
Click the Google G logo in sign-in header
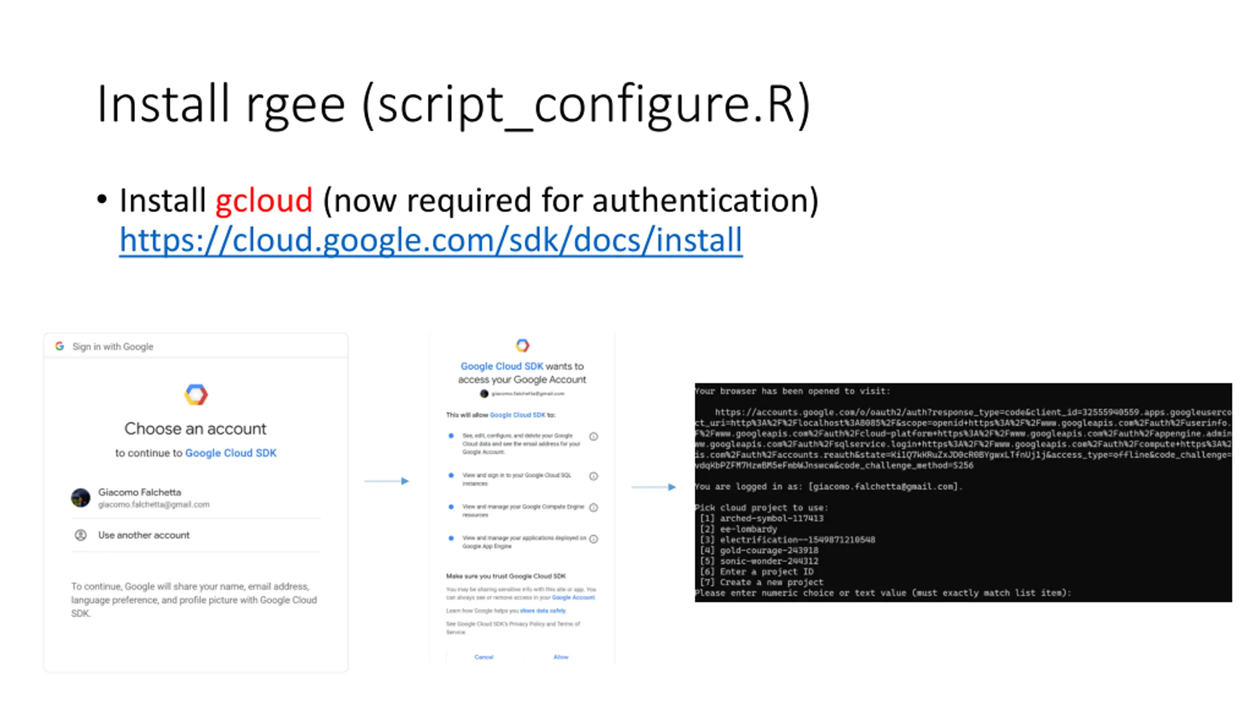pos(60,346)
